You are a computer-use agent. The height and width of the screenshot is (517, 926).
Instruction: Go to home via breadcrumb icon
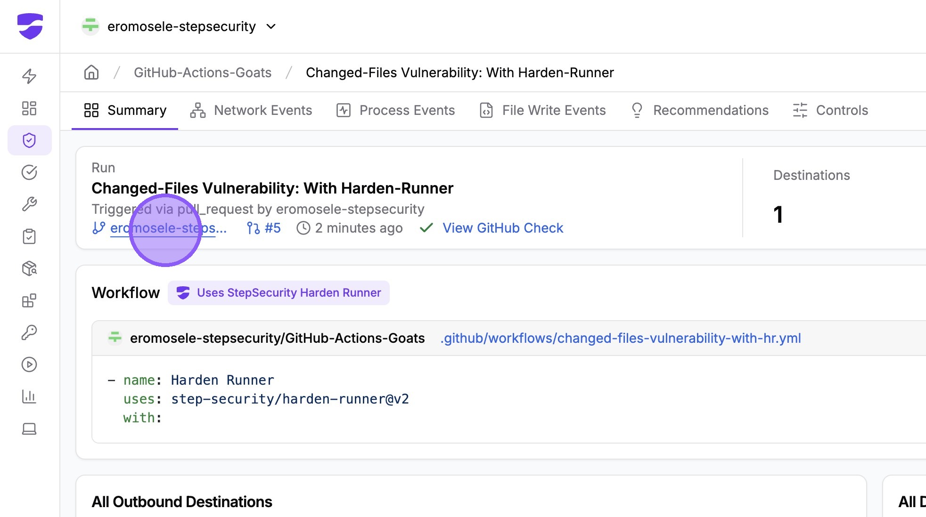(91, 73)
